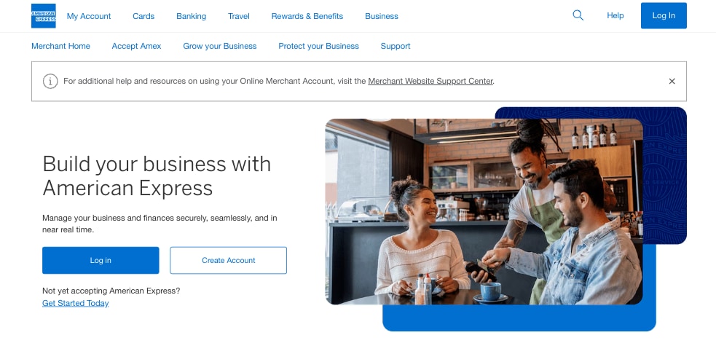Viewport: 716px width, 354px height.
Task: Click the Help link in header
Action: (x=615, y=16)
